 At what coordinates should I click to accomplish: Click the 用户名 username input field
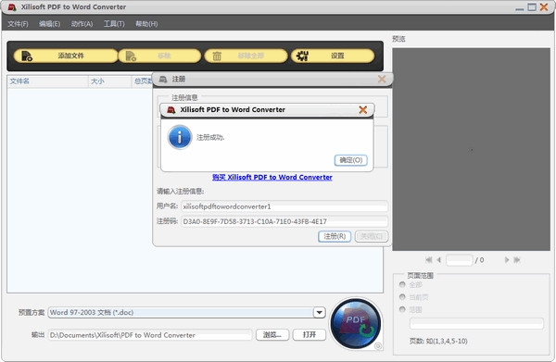(x=284, y=206)
